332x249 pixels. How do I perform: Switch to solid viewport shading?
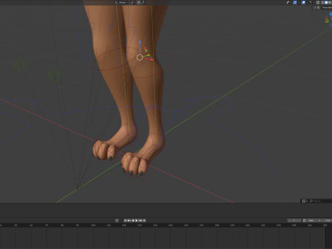(x=326, y=3)
